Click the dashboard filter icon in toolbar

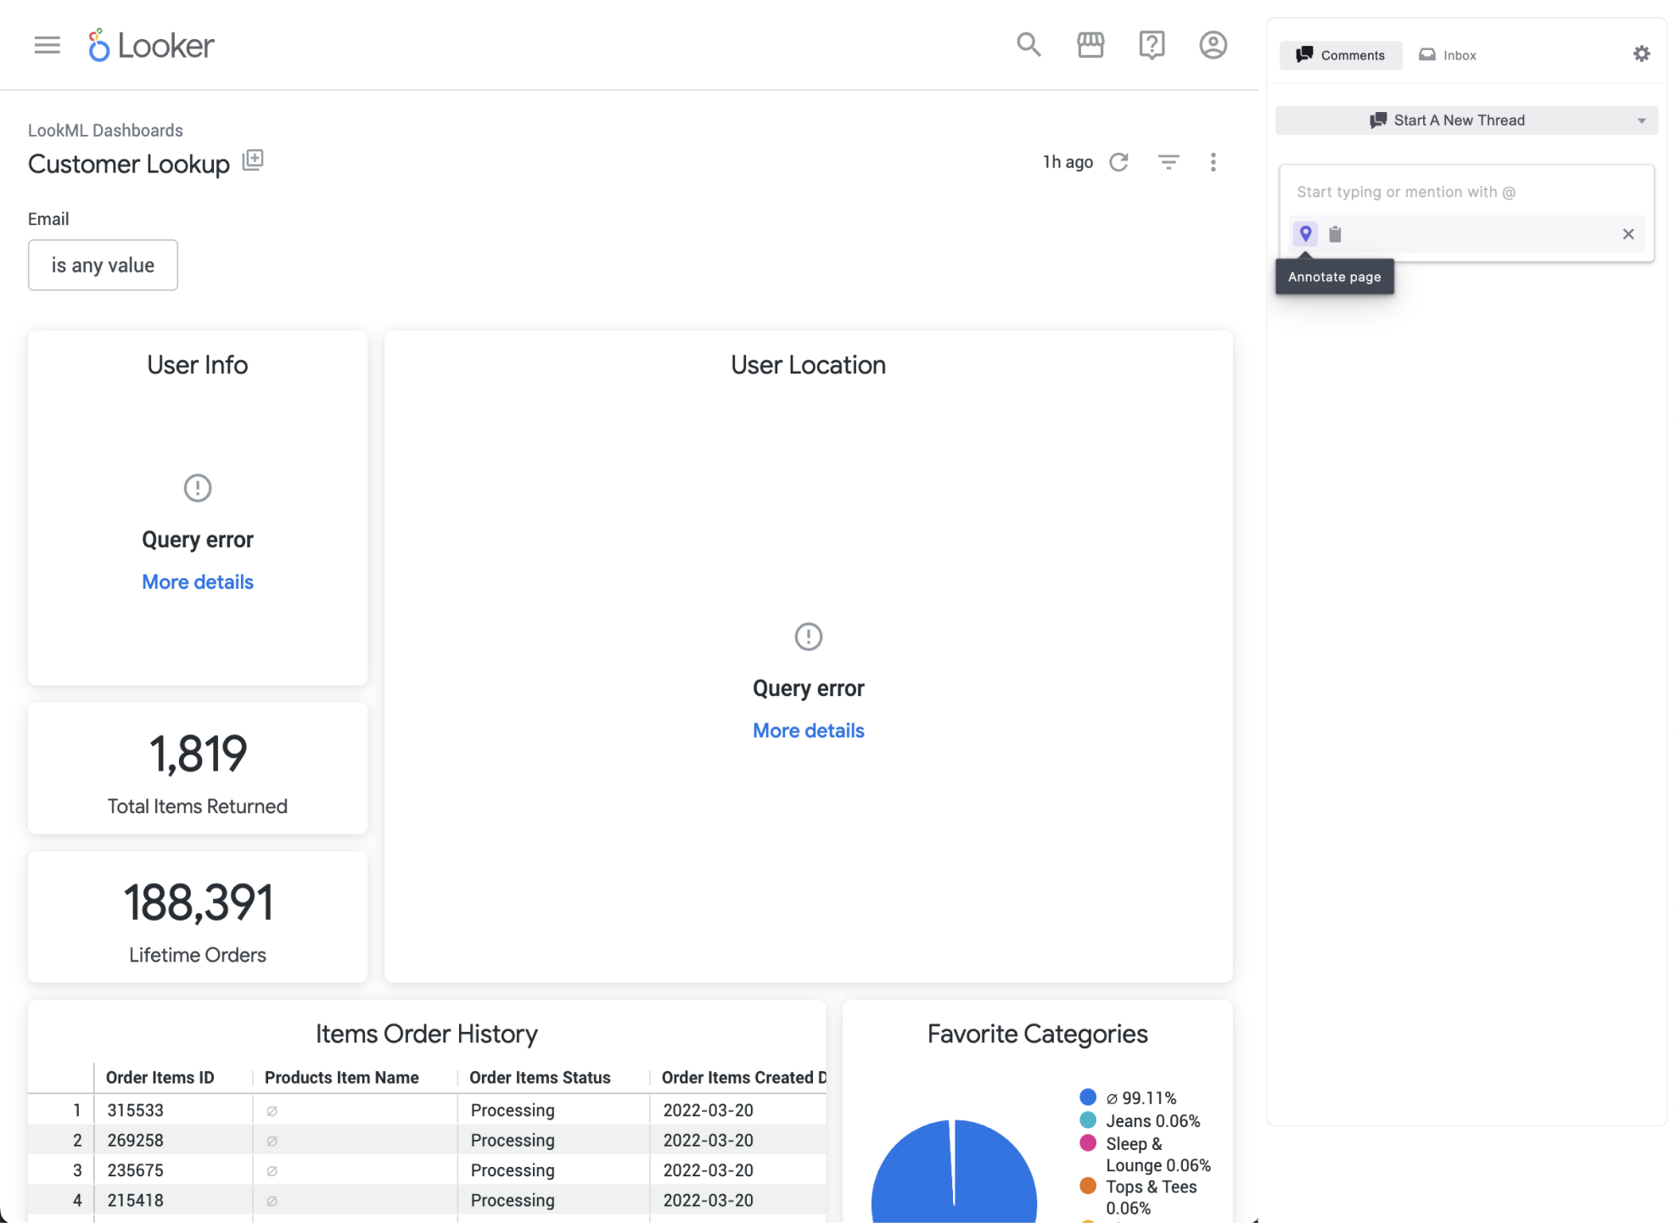pyautogui.click(x=1167, y=163)
